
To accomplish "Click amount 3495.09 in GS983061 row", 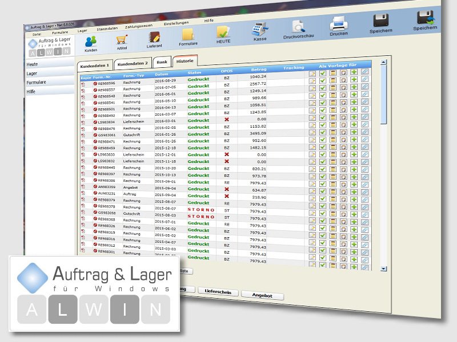I will pyautogui.click(x=258, y=133).
